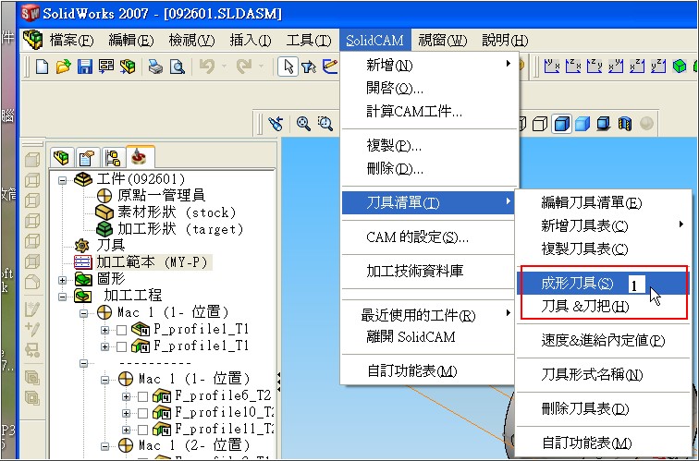The height and width of the screenshot is (461, 699).
Task: Click the Open folder icon
Action: pos(63,66)
